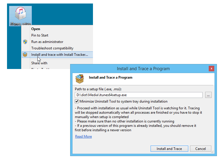
Task: Cancel the Install and Trace dialog
Action: tap(201, 149)
